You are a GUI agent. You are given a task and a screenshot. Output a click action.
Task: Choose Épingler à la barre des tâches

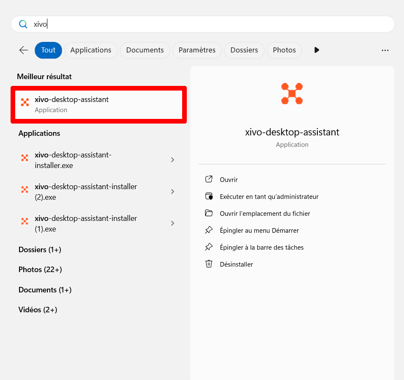click(262, 247)
